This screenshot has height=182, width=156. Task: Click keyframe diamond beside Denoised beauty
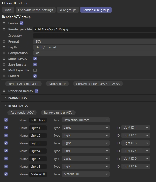pos(4,91)
